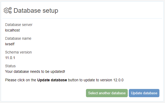Click the 'Please click on the' instruction text
Screen dimensions: 165x103
pyautogui.click(x=21, y=80)
